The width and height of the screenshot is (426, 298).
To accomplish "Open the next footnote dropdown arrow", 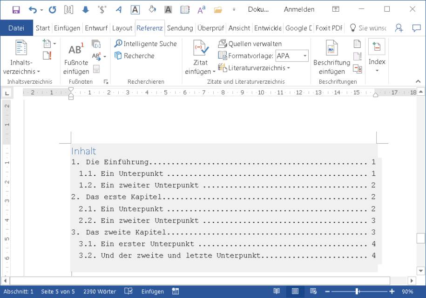I will coord(105,56).
